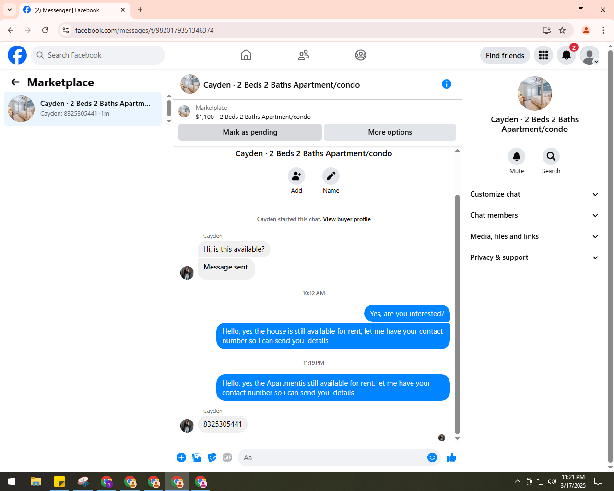Open more actions plus icon in composer

pyautogui.click(x=181, y=457)
